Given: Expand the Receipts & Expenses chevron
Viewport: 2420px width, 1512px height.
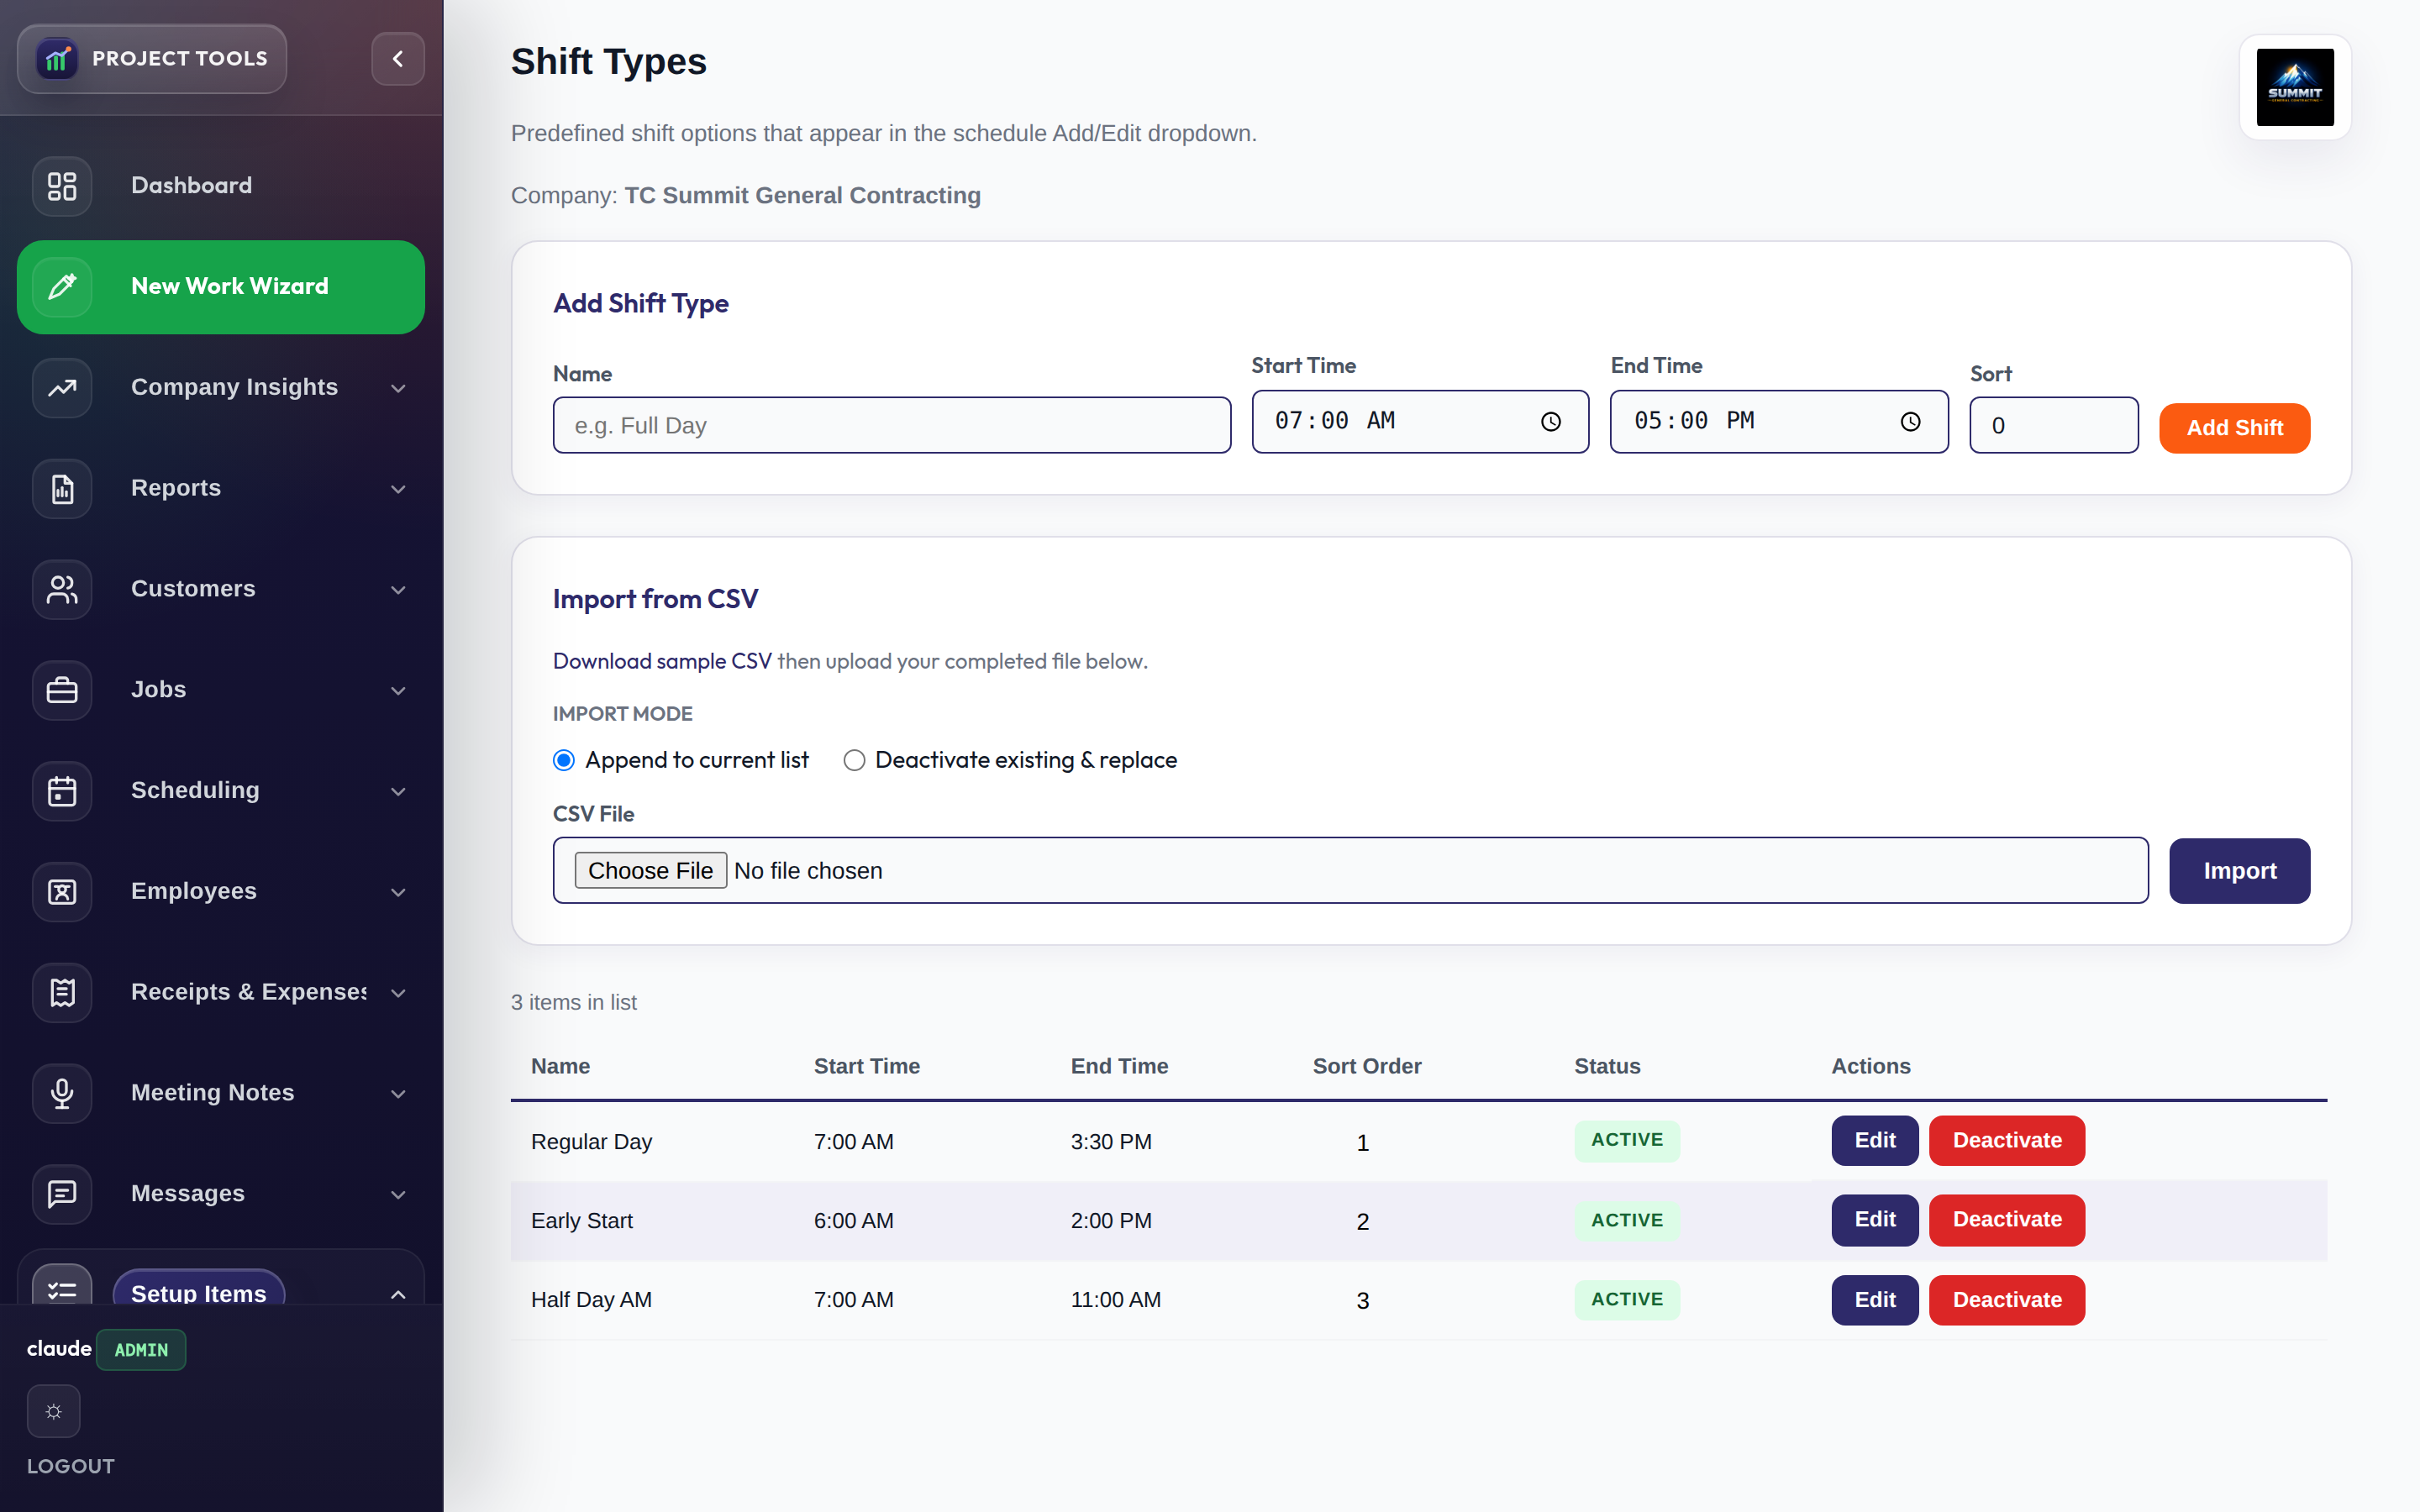Looking at the screenshot, I should (x=398, y=993).
